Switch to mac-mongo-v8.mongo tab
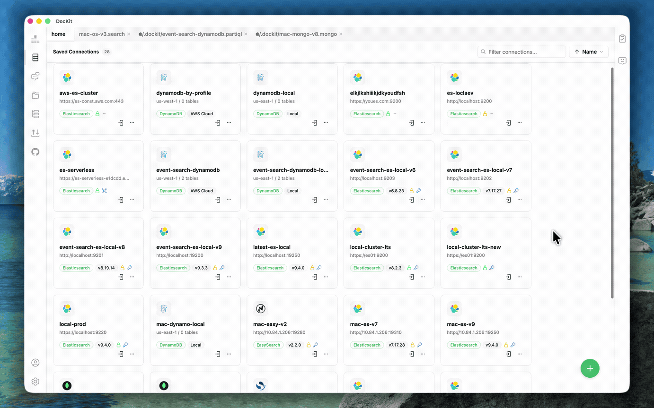 click(x=296, y=34)
